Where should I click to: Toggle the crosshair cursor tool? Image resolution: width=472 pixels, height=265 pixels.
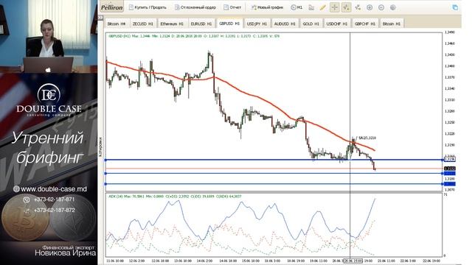tap(334, 7)
